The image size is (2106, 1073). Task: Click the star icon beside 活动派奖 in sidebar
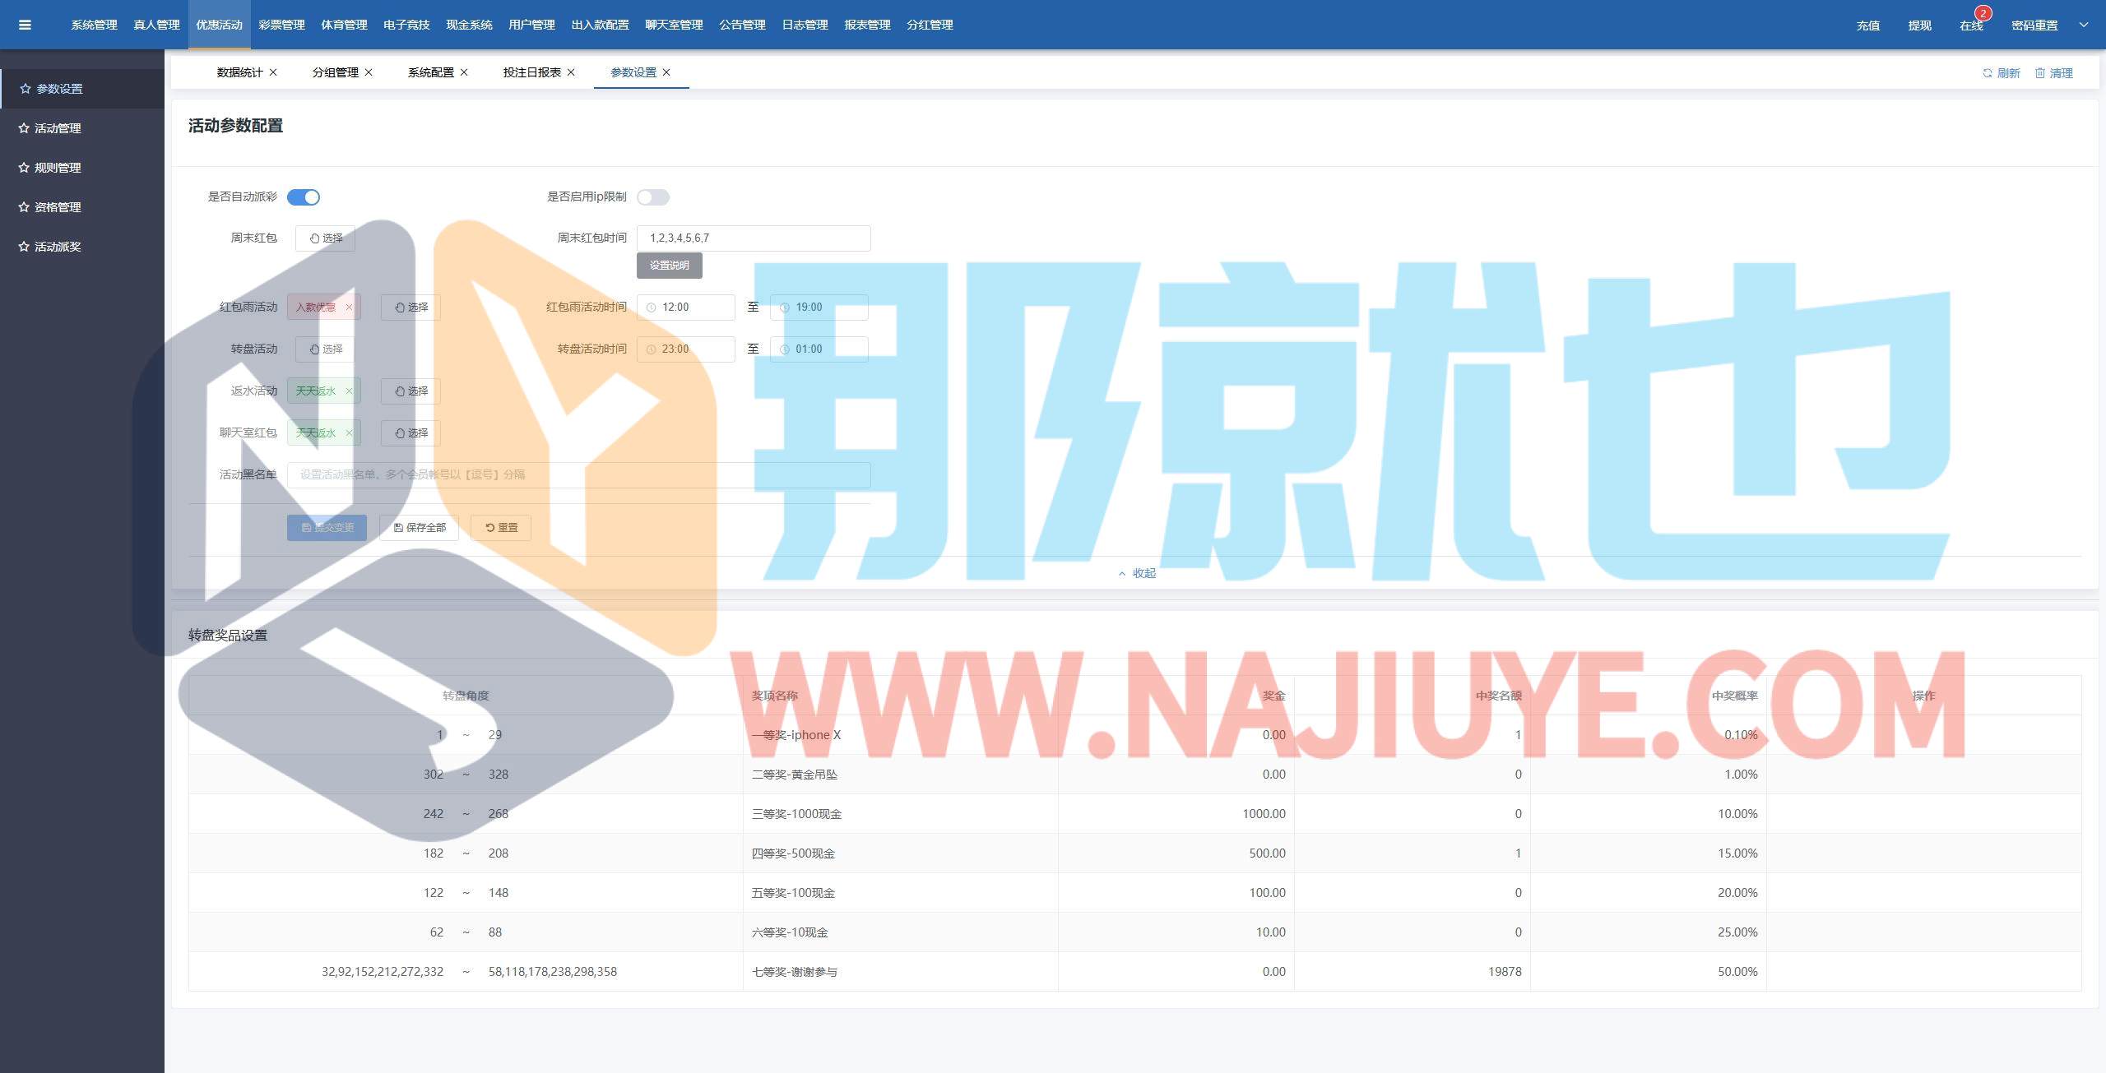24,247
